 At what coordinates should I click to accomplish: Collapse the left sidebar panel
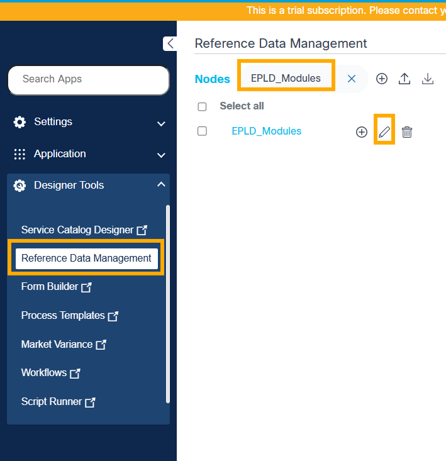(x=170, y=43)
